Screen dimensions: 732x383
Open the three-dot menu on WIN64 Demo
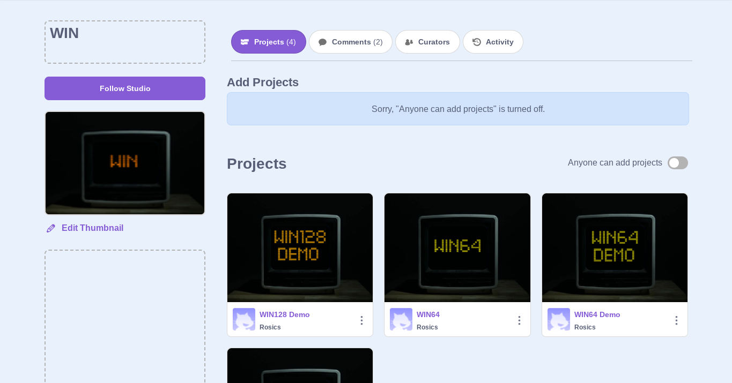click(x=676, y=320)
